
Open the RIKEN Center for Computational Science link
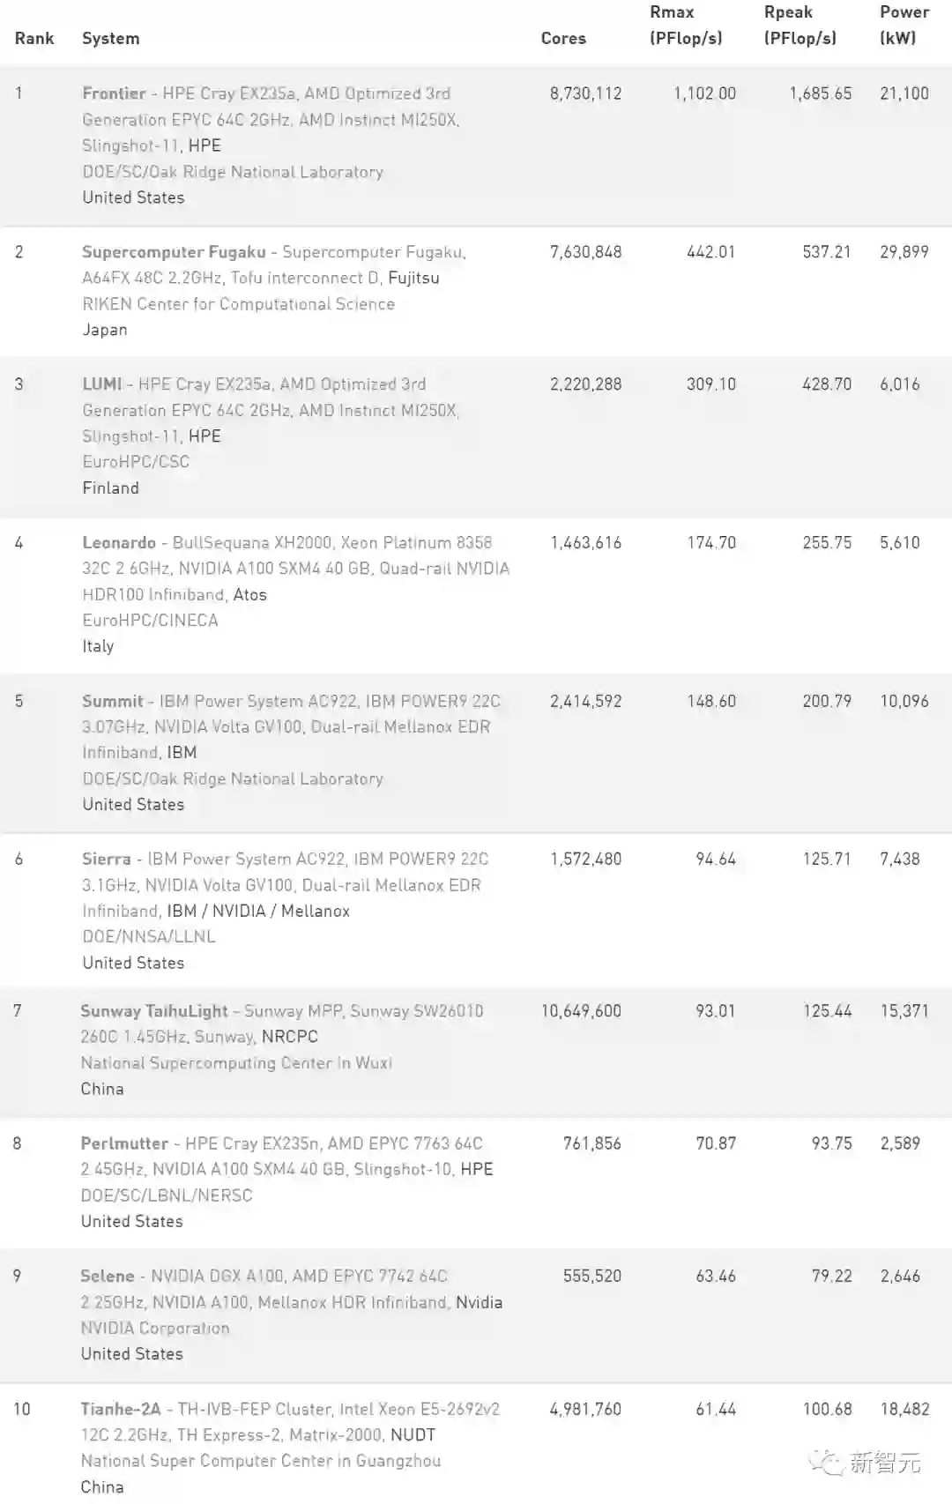click(x=238, y=304)
